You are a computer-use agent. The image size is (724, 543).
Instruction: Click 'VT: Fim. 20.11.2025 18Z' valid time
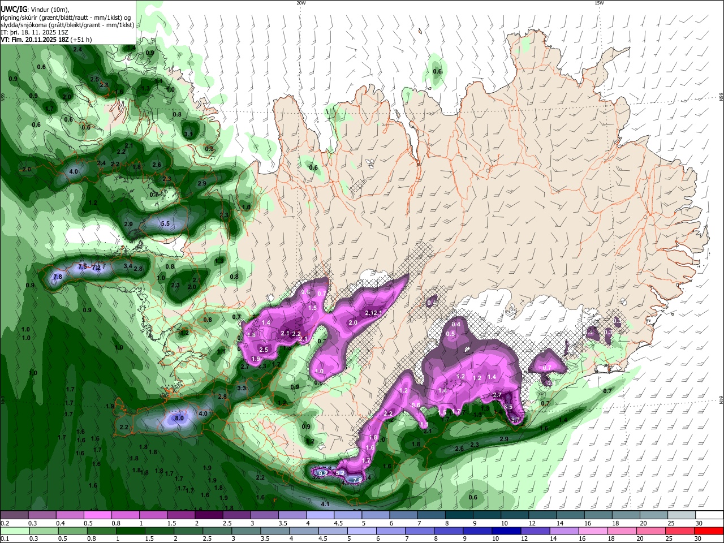[x=35, y=40]
